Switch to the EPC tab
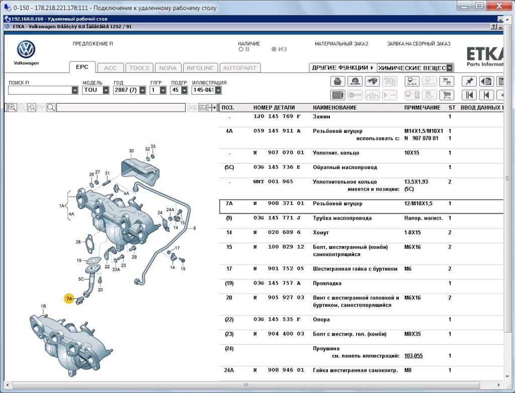 pos(82,67)
